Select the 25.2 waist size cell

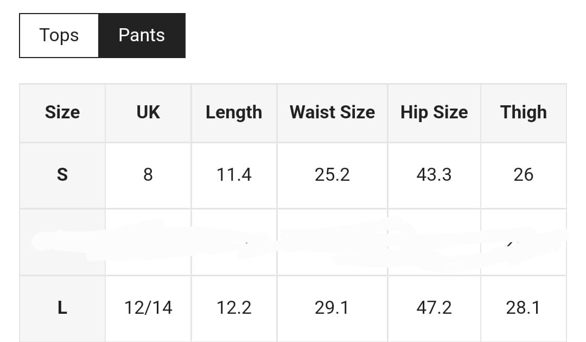click(x=332, y=175)
